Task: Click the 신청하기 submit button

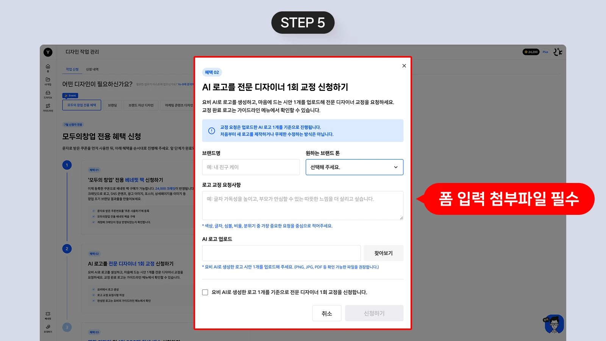Action: point(374,313)
